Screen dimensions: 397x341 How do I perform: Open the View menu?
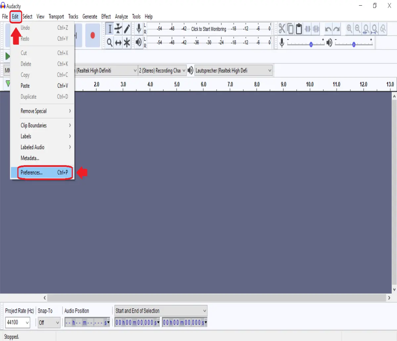(x=40, y=17)
